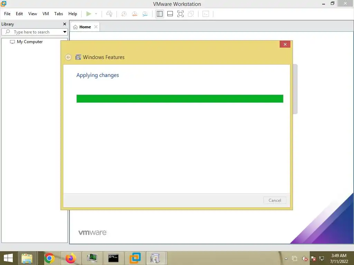Open the Help menu
354x265 pixels.
pos(73,14)
